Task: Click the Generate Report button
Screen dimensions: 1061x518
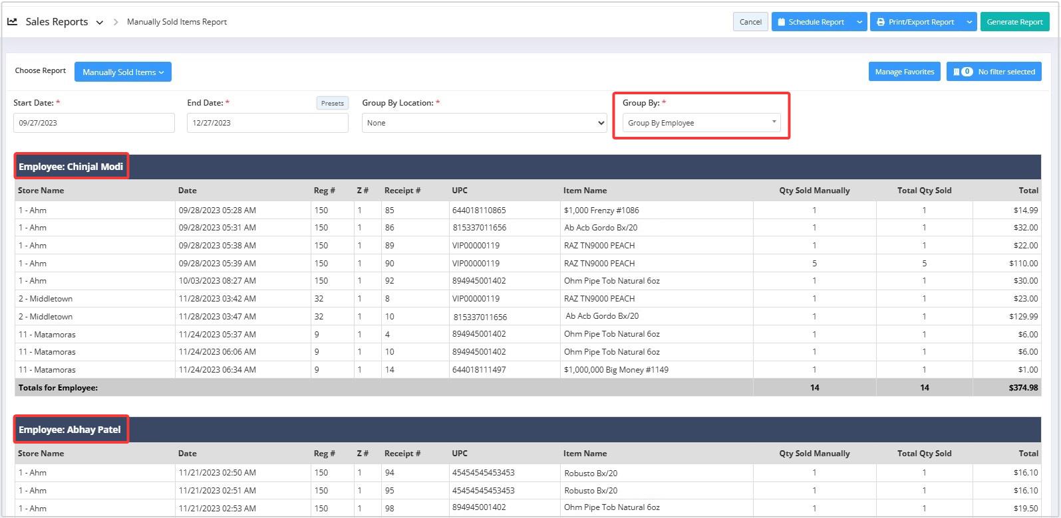Action: tap(1014, 22)
